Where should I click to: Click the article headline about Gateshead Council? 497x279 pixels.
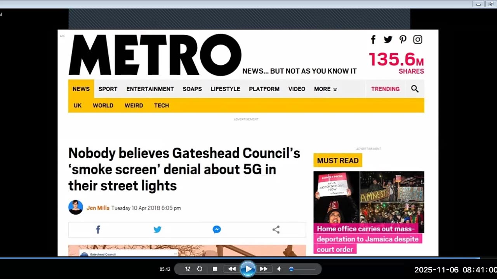184,169
